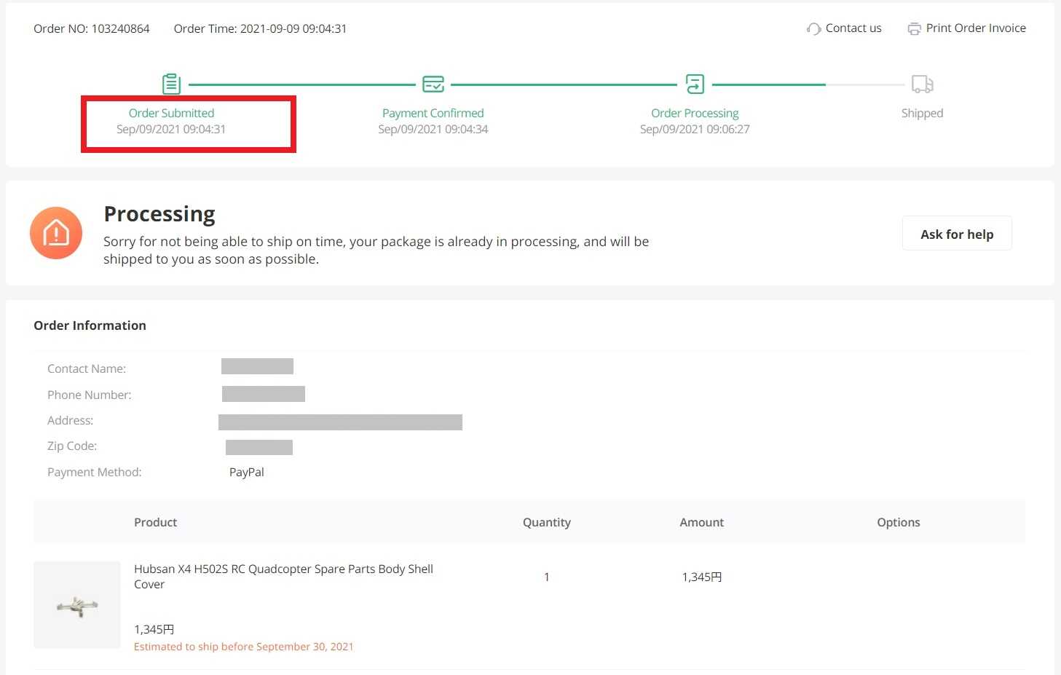This screenshot has width=1061, height=675.
Task: Open the Contact us link
Action: pyautogui.click(x=853, y=28)
